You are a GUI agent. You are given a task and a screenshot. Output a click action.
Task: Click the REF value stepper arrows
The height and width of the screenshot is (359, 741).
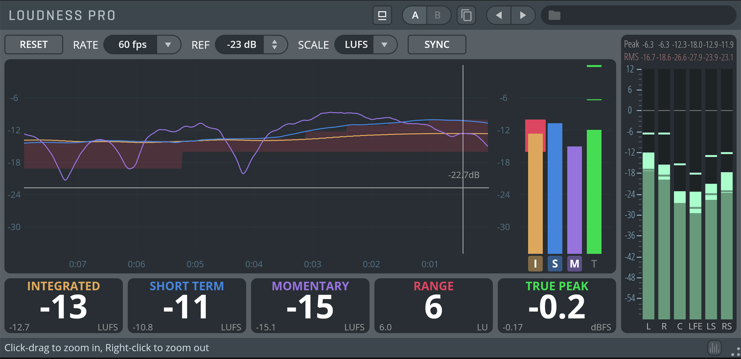click(274, 45)
